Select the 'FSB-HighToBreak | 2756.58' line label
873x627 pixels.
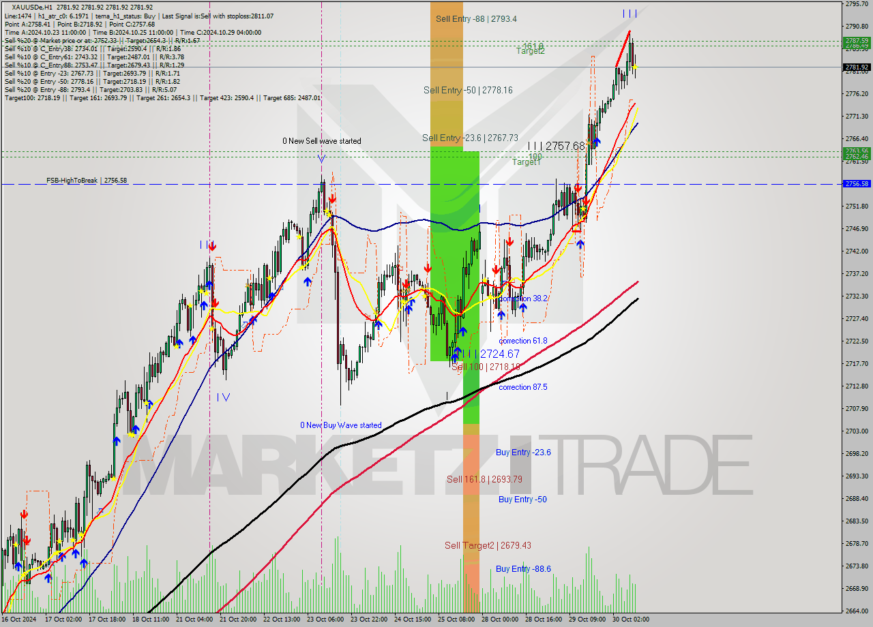pos(87,181)
